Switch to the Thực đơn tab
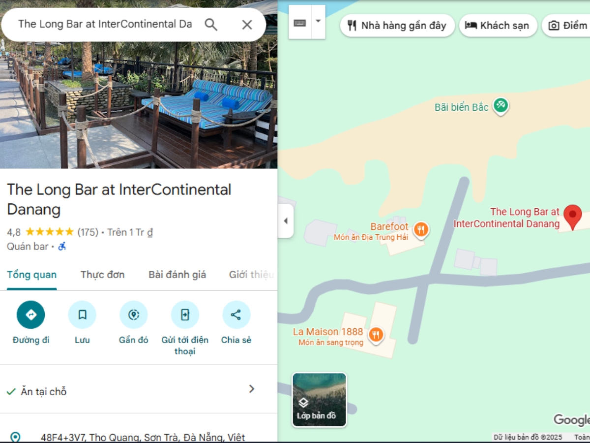The width and height of the screenshot is (590, 443). (x=102, y=275)
